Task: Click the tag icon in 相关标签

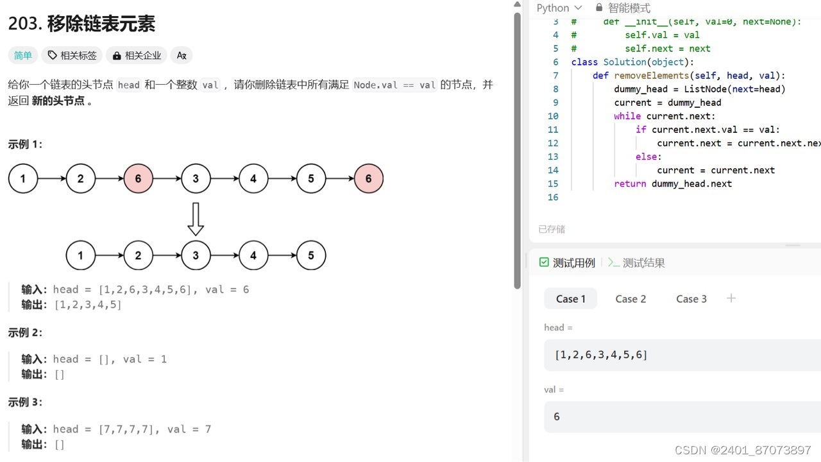Action: click(x=52, y=56)
